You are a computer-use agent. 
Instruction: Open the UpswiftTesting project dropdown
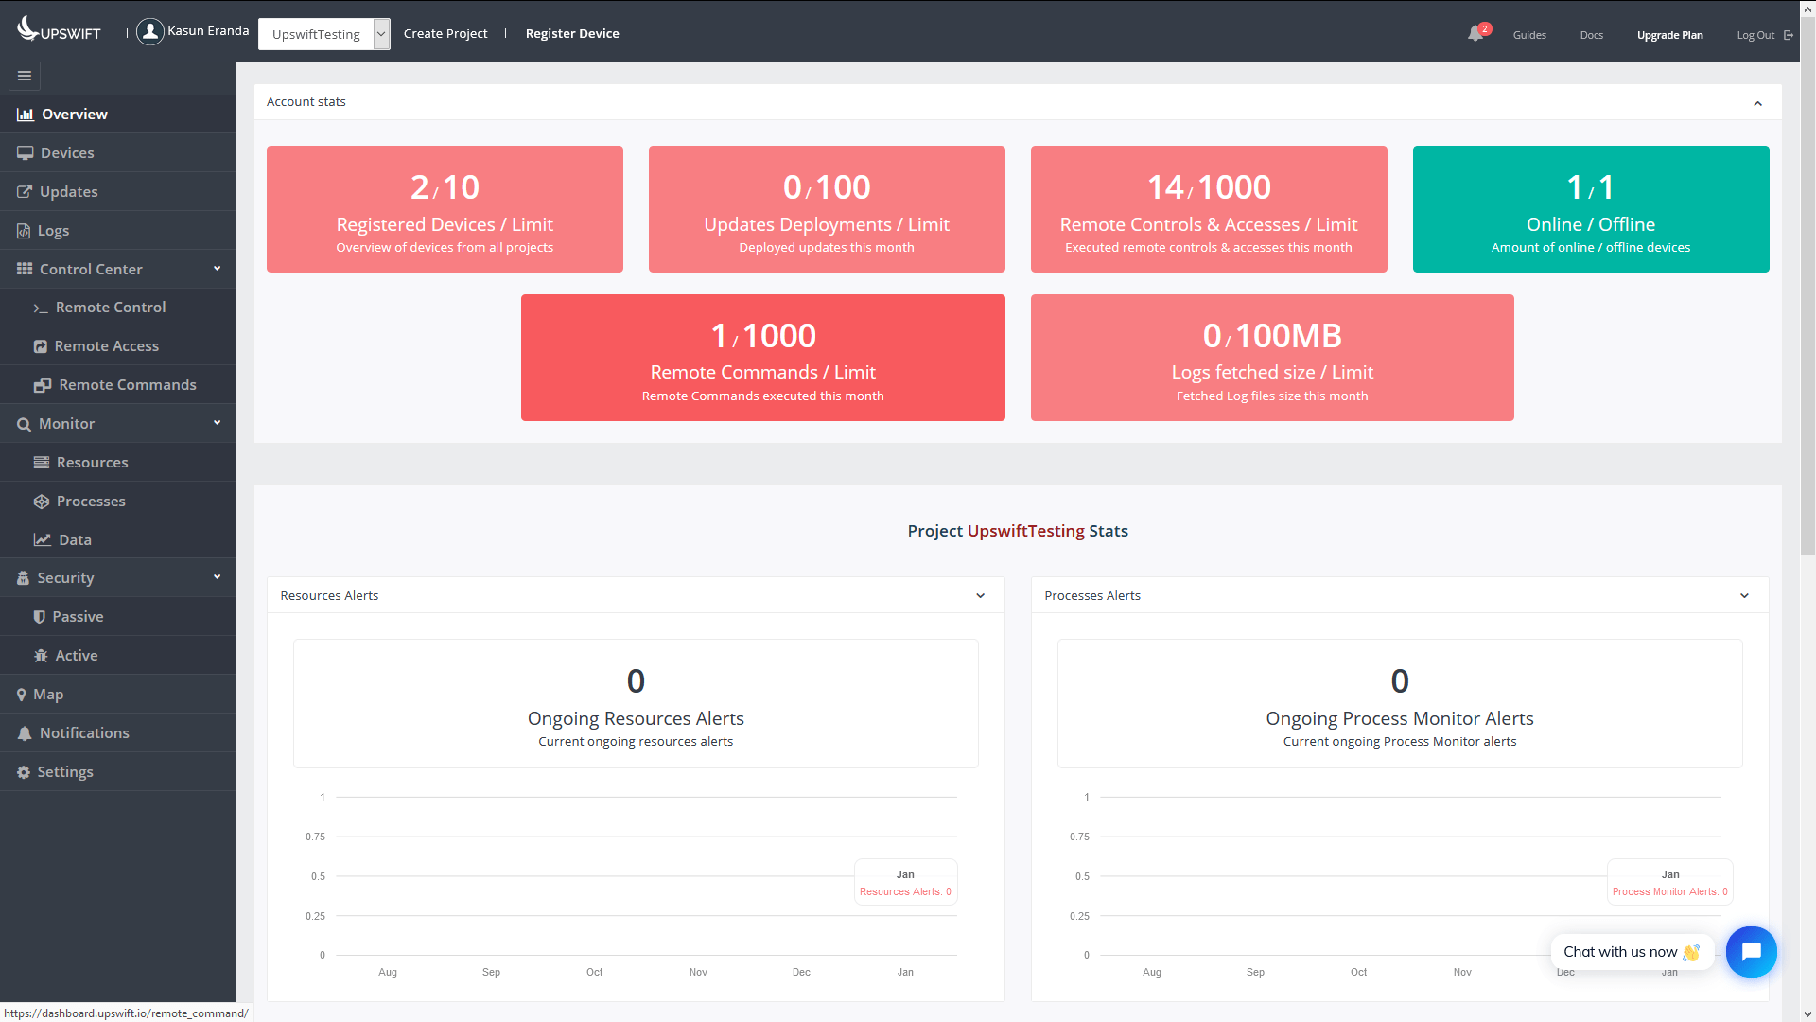point(323,34)
